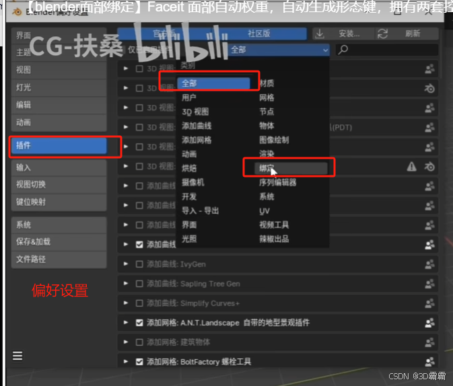Choose 烘焙 from the category list
This screenshot has height=386, width=453.
click(189, 168)
